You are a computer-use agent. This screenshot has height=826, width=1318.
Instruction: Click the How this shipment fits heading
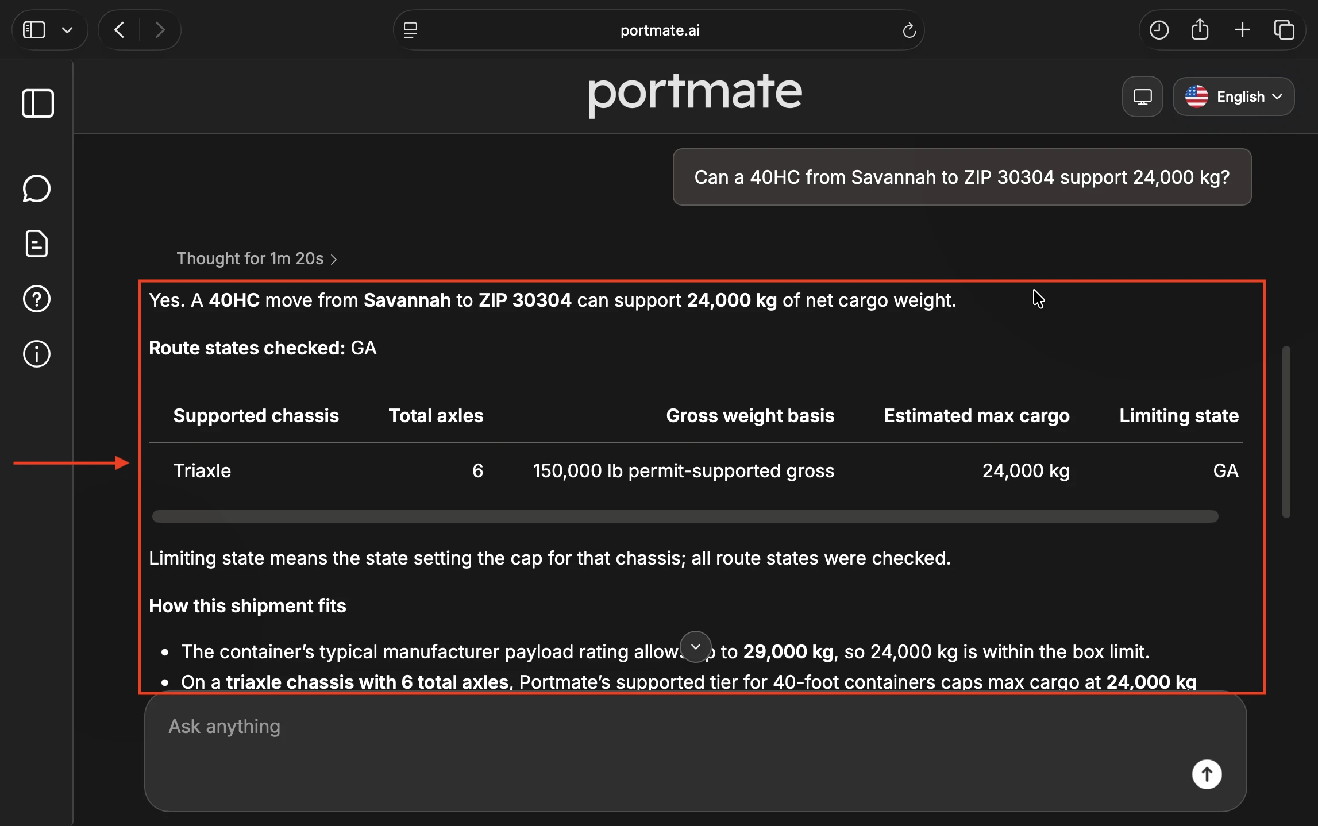(x=248, y=605)
